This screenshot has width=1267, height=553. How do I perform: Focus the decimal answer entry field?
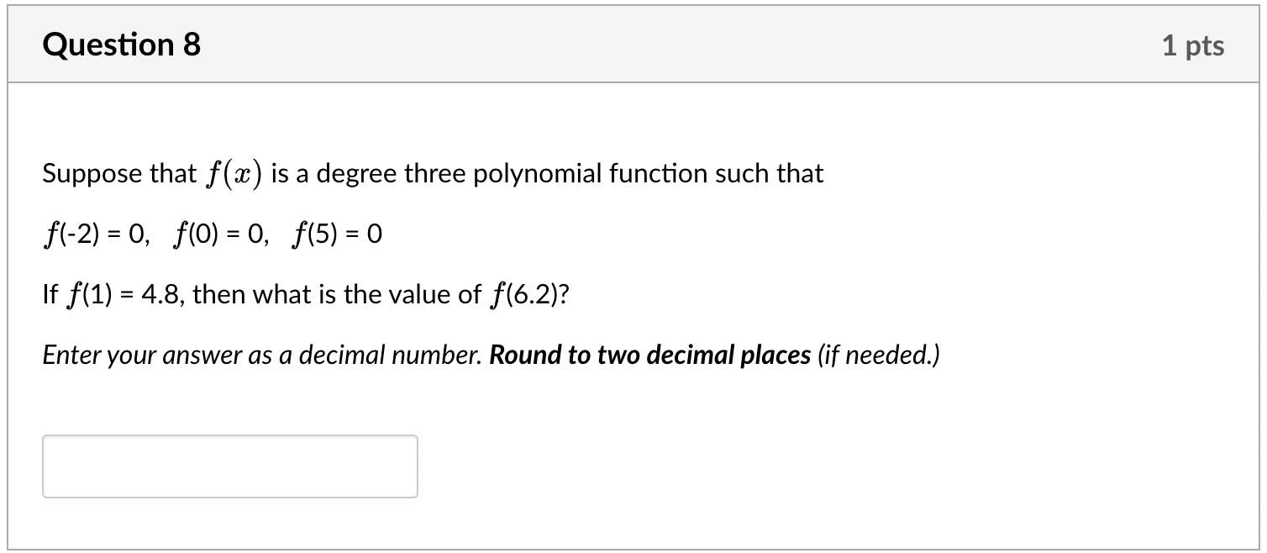coord(229,466)
